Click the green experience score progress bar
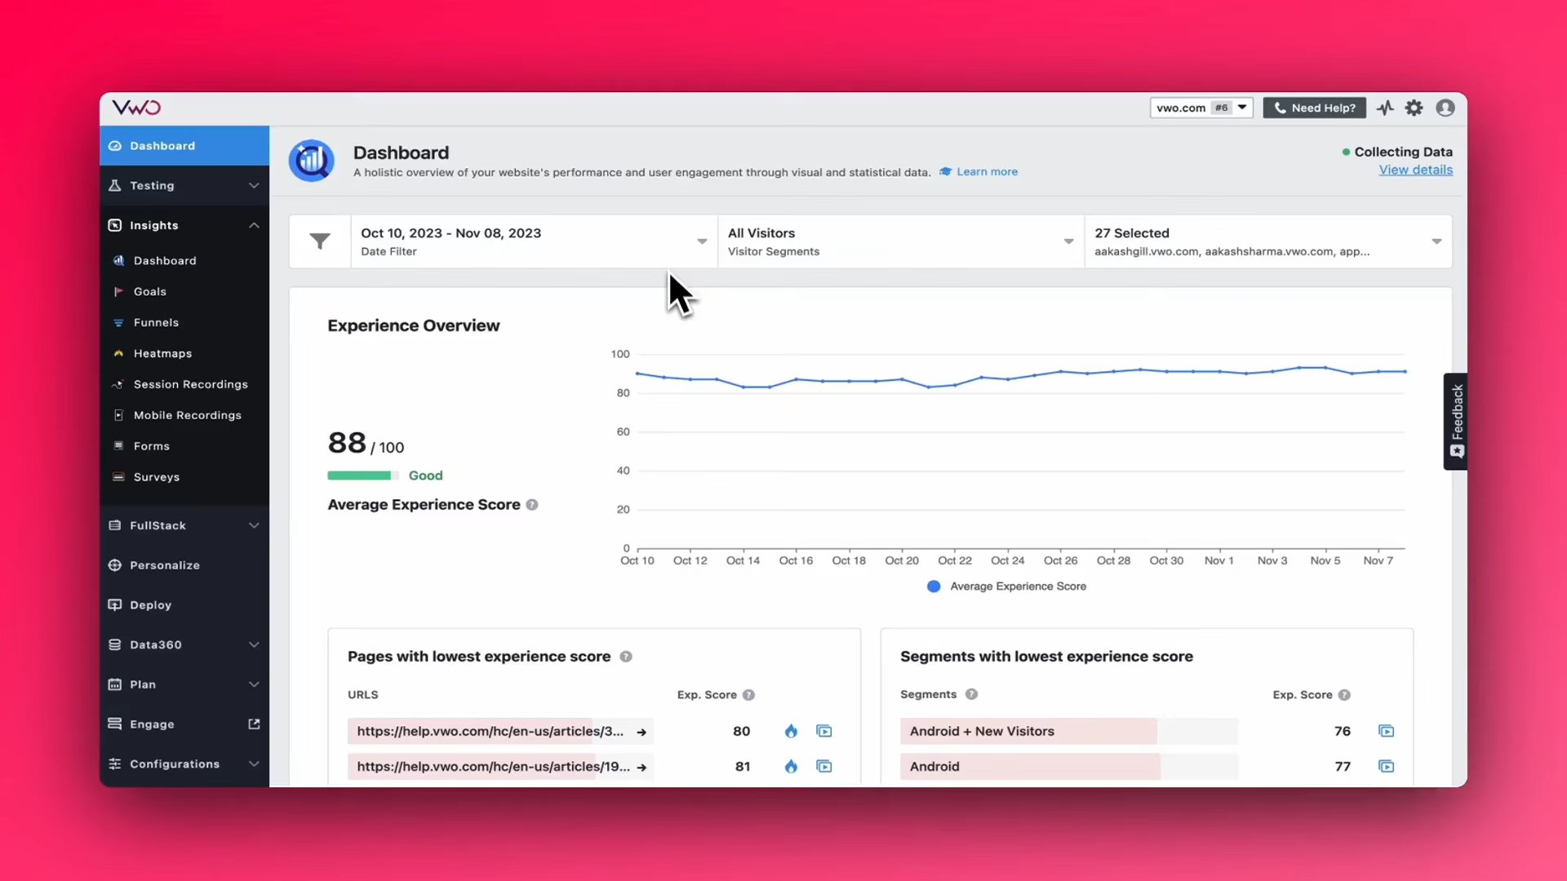 point(359,475)
